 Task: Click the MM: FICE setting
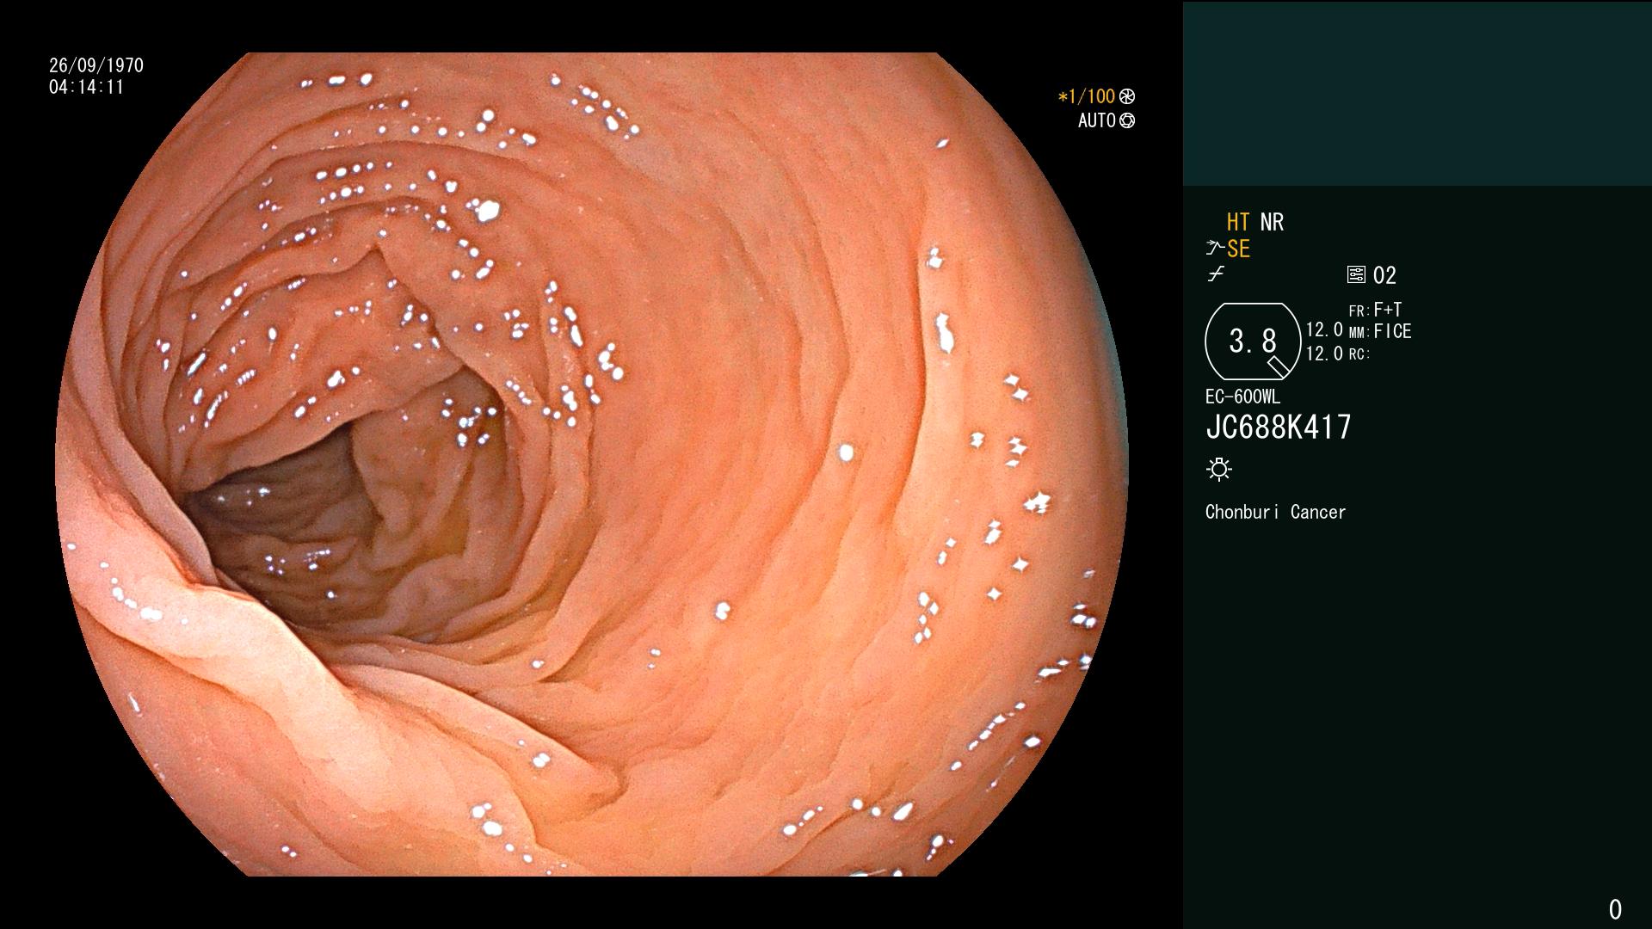tap(1380, 332)
